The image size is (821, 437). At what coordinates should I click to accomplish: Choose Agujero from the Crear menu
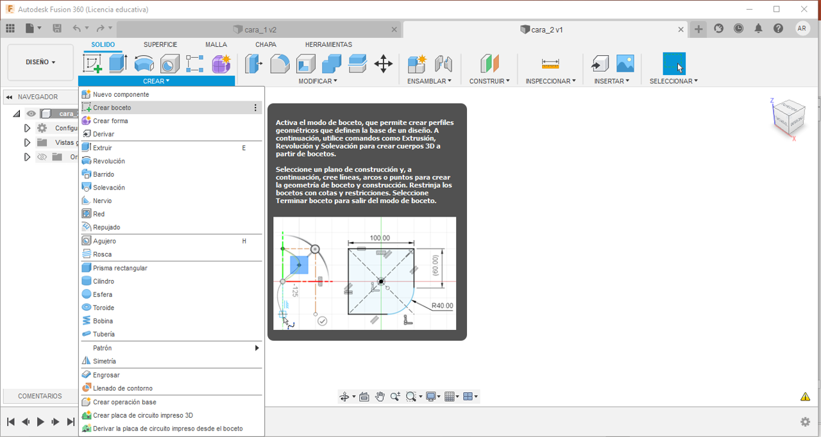[170, 241]
